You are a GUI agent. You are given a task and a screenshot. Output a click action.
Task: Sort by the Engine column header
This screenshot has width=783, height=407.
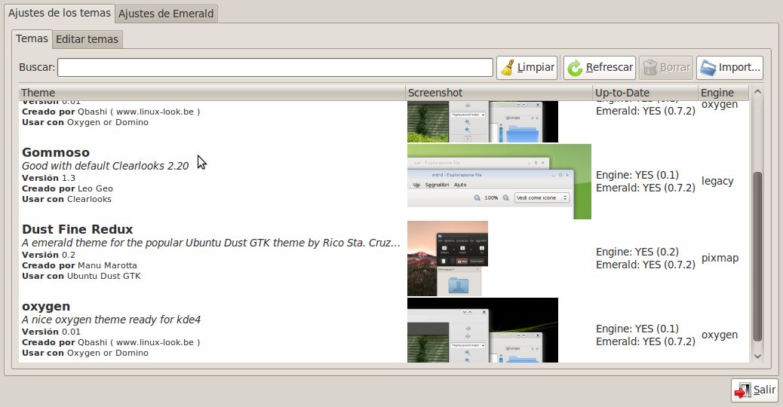click(723, 93)
